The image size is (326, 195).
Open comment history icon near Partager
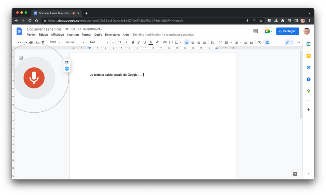[255, 31]
